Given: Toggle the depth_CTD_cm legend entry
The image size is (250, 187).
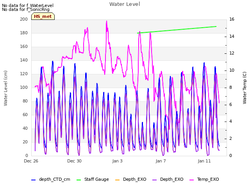Looking at the screenshot, I should pos(51,179).
